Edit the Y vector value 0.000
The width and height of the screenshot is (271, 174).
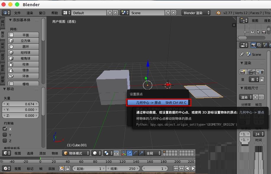(20, 110)
